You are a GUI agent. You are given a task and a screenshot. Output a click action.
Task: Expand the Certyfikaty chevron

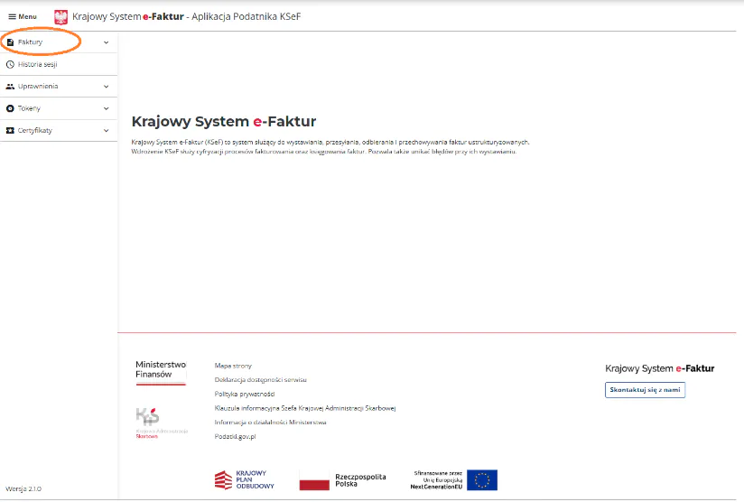tap(107, 131)
